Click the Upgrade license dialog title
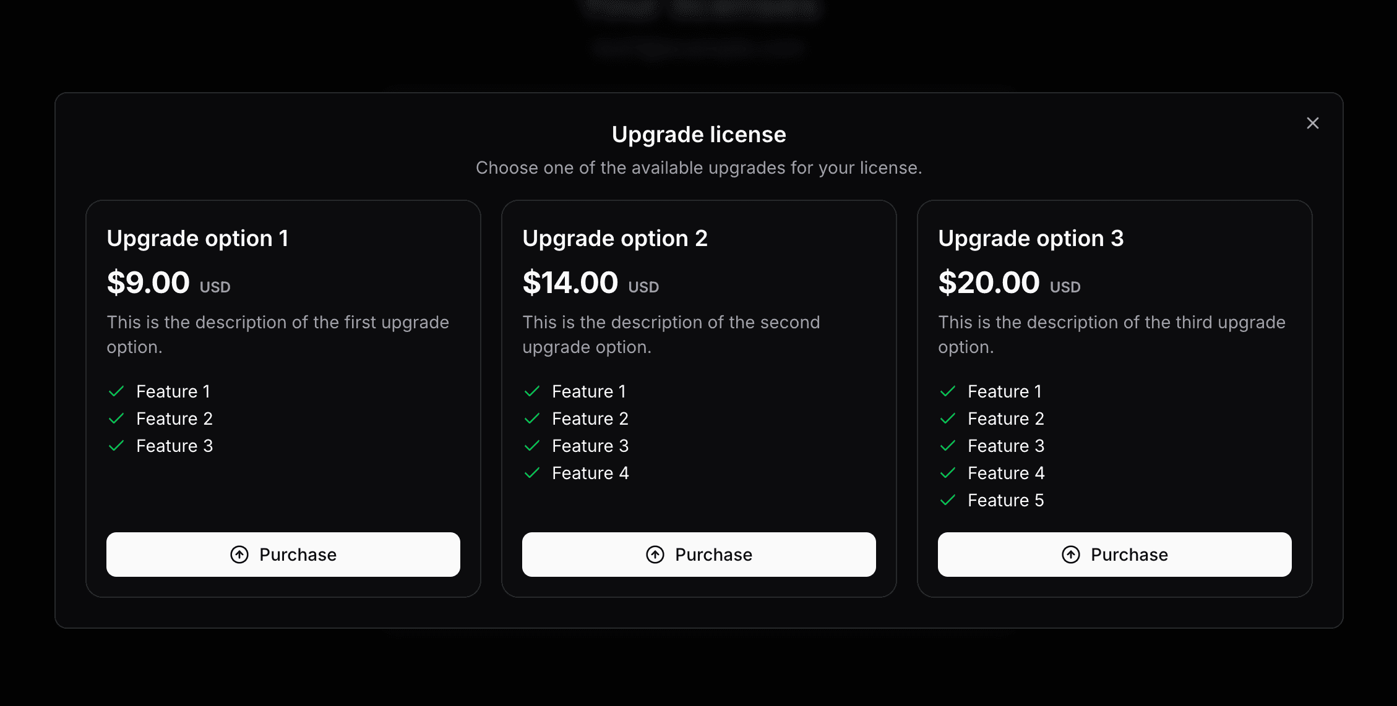This screenshot has width=1397, height=706. coord(698,134)
